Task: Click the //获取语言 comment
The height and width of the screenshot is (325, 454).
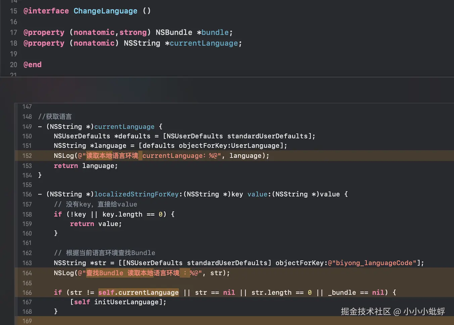Action: pyautogui.click(x=55, y=117)
